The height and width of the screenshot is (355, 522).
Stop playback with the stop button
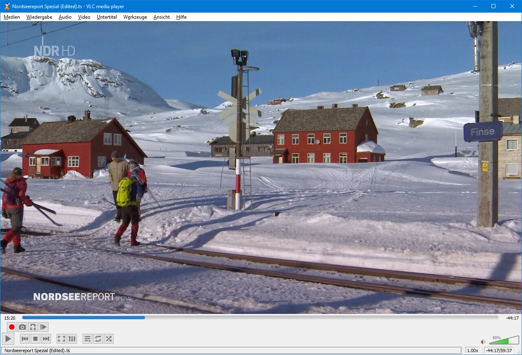(35, 339)
